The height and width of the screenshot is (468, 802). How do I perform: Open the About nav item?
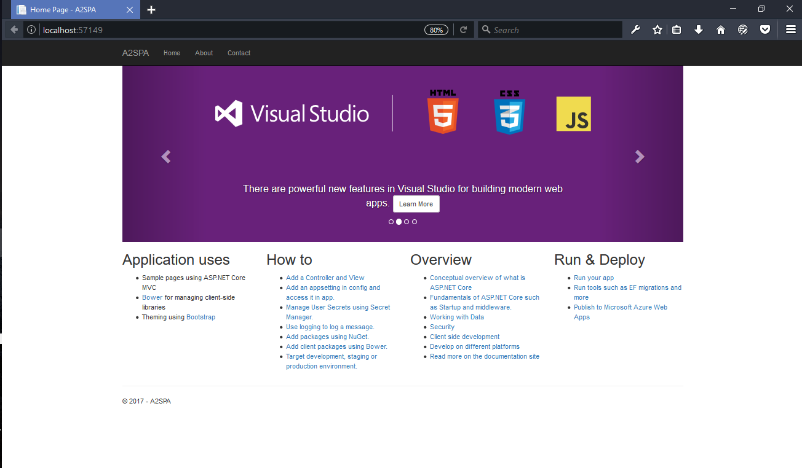pyautogui.click(x=204, y=53)
